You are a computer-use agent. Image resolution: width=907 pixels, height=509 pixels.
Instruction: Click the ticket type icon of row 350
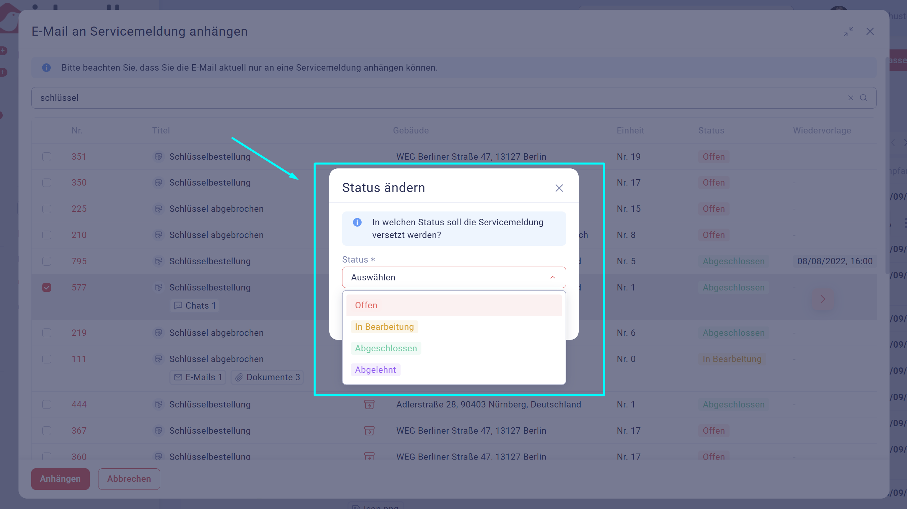click(158, 183)
